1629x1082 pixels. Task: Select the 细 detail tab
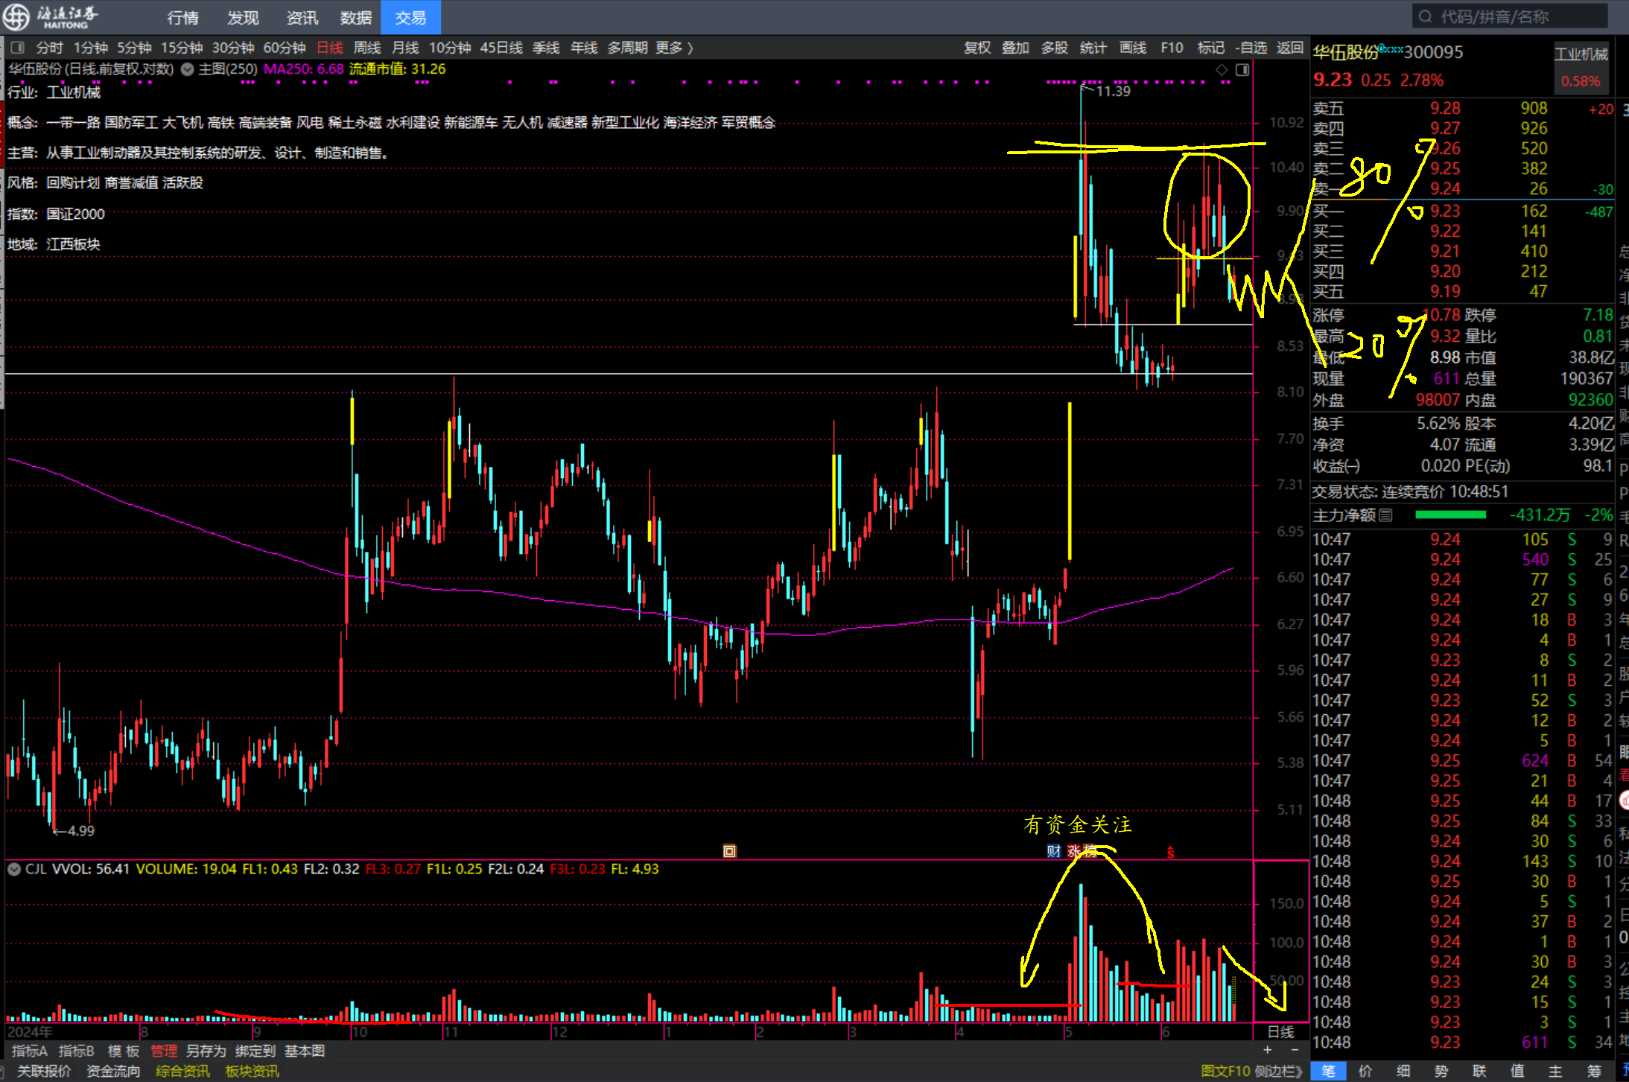pyautogui.click(x=1403, y=1071)
